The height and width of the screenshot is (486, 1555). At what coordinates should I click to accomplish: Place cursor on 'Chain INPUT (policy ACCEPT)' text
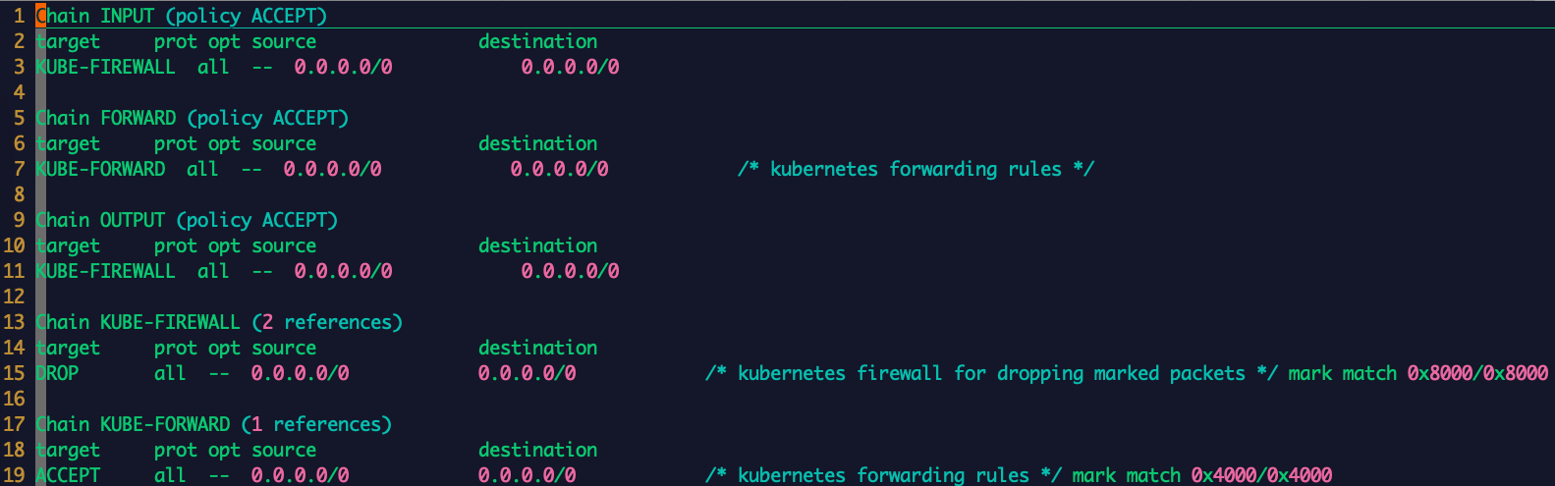tap(182, 16)
